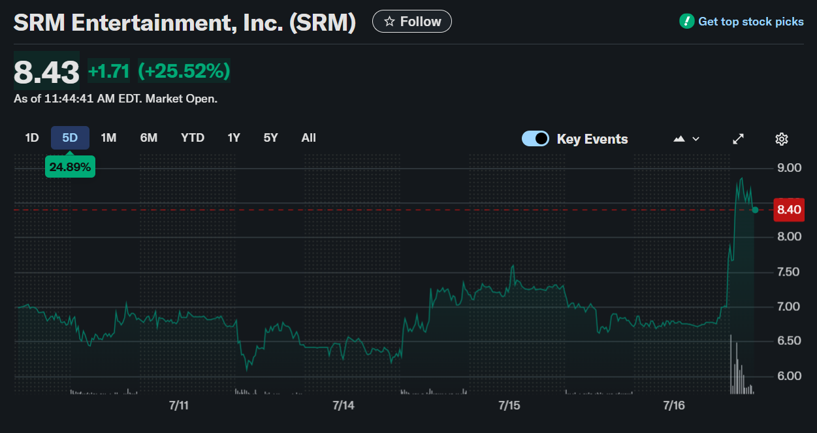Click the green top stock picks icon

coord(686,22)
